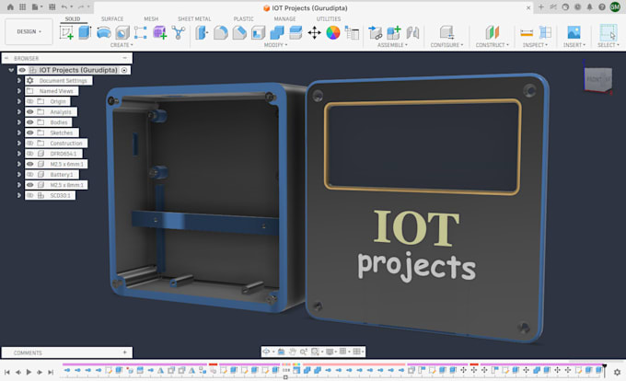Open the Data Panel grid icon
This screenshot has height=381, width=626.
click(x=22, y=7)
